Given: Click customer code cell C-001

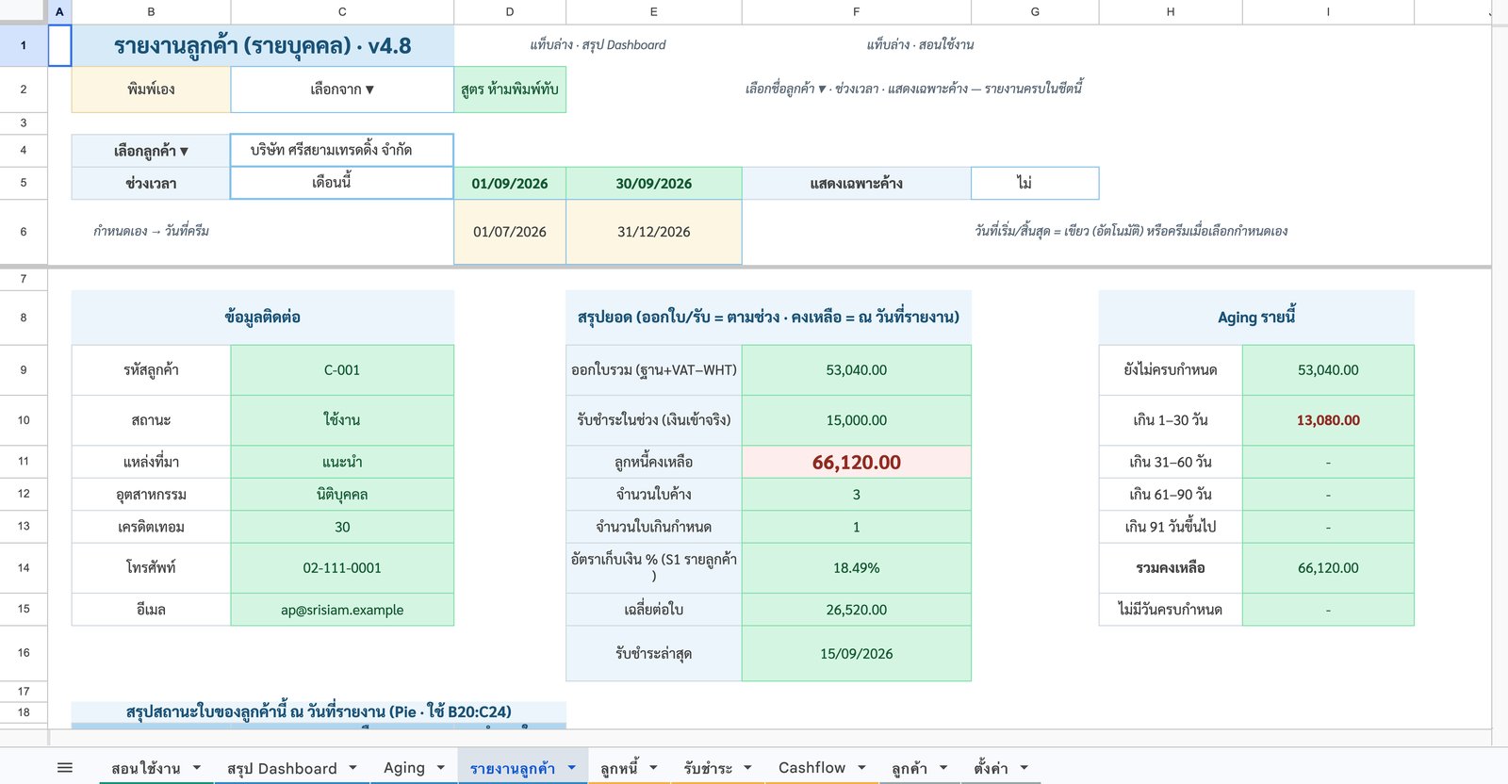Looking at the screenshot, I should pyautogui.click(x=342, y=370).
